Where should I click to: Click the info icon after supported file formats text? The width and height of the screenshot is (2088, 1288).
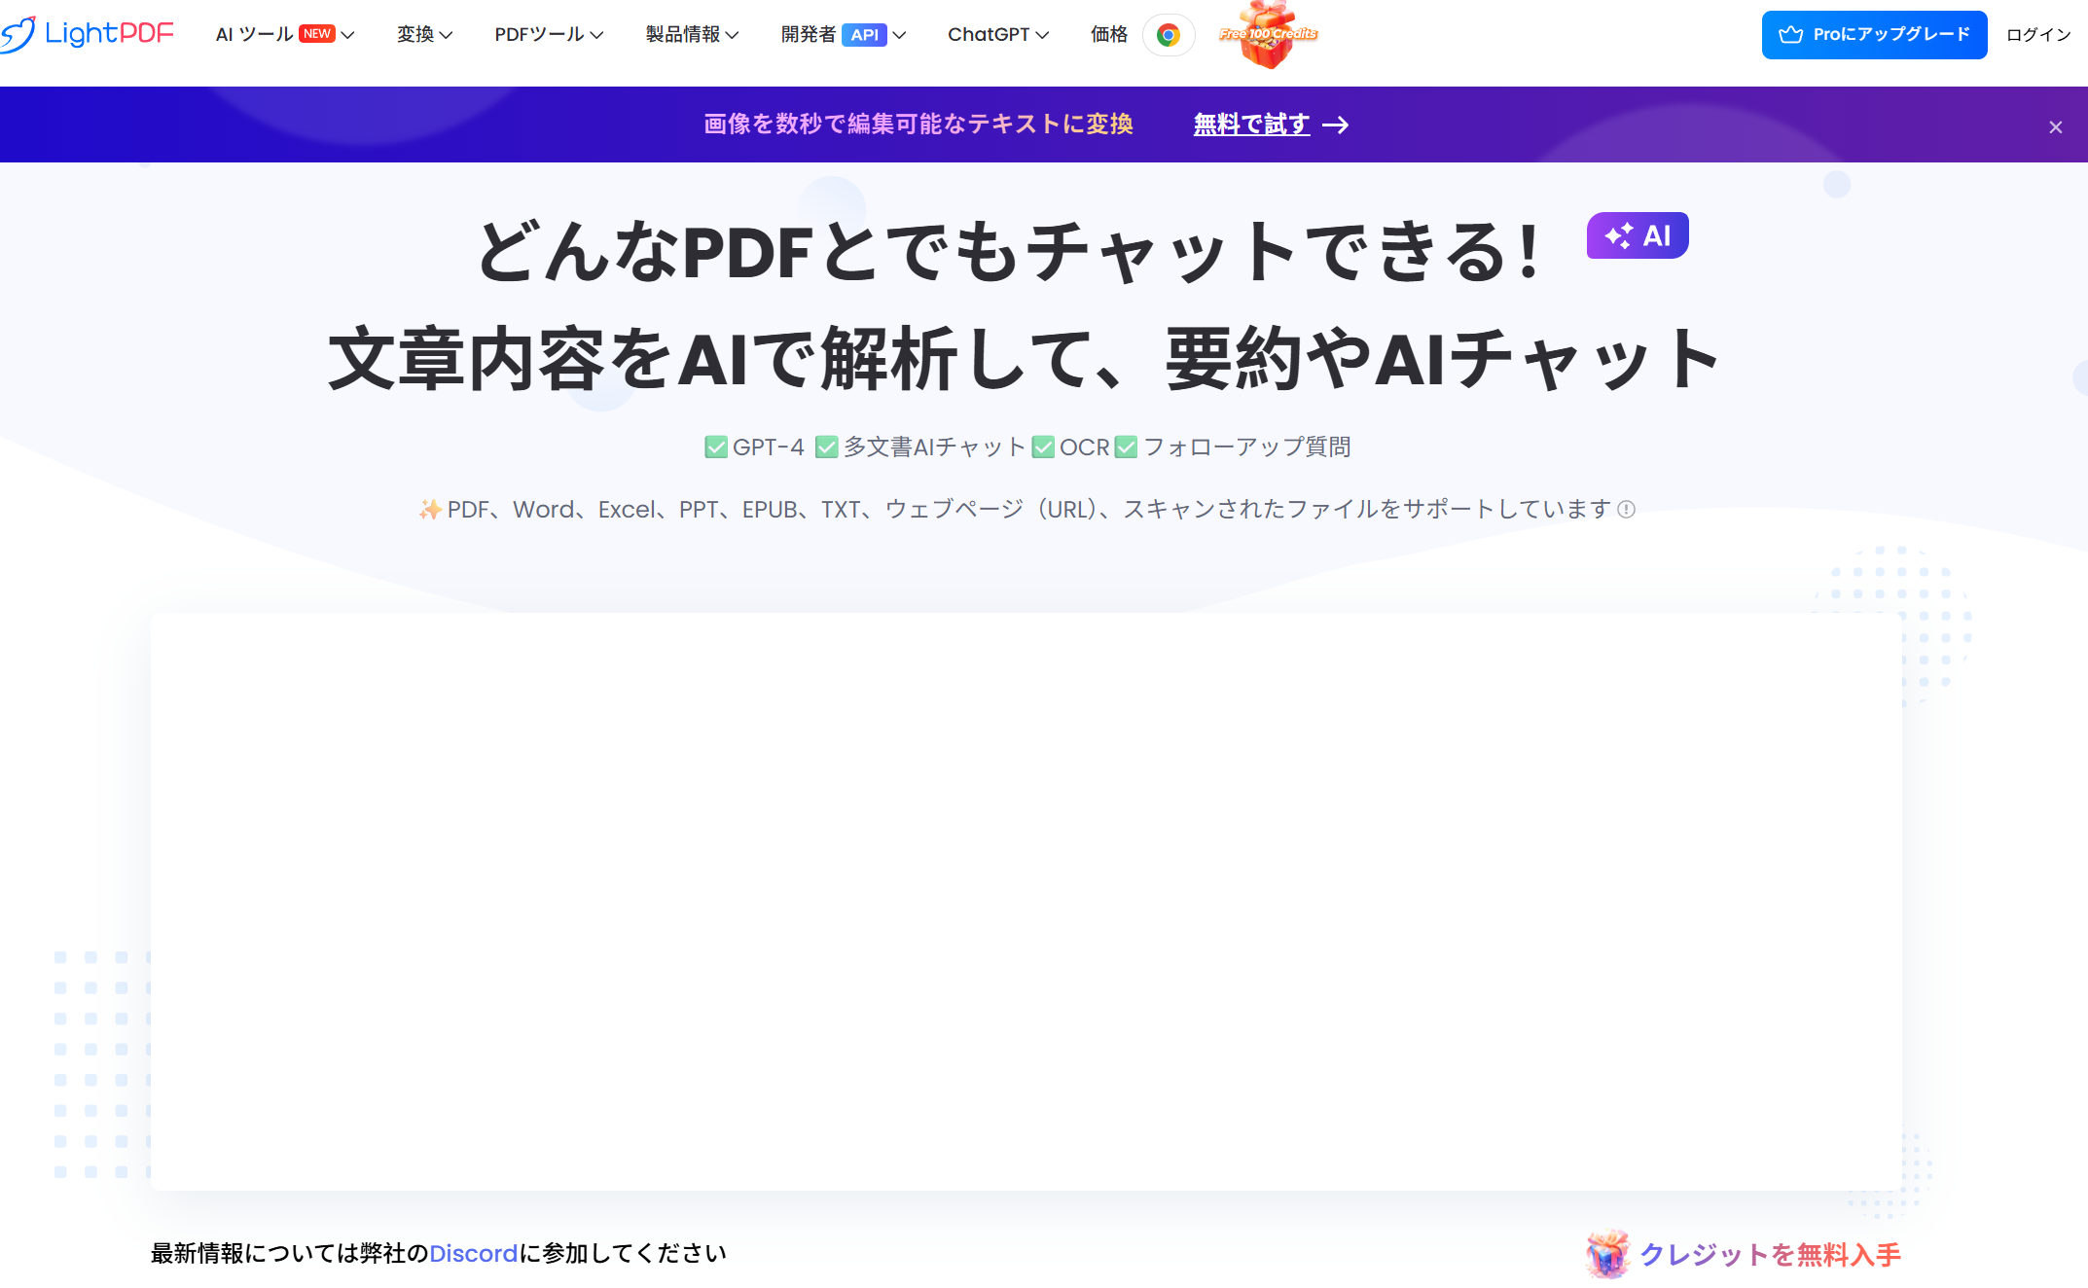pos(1627,510)
